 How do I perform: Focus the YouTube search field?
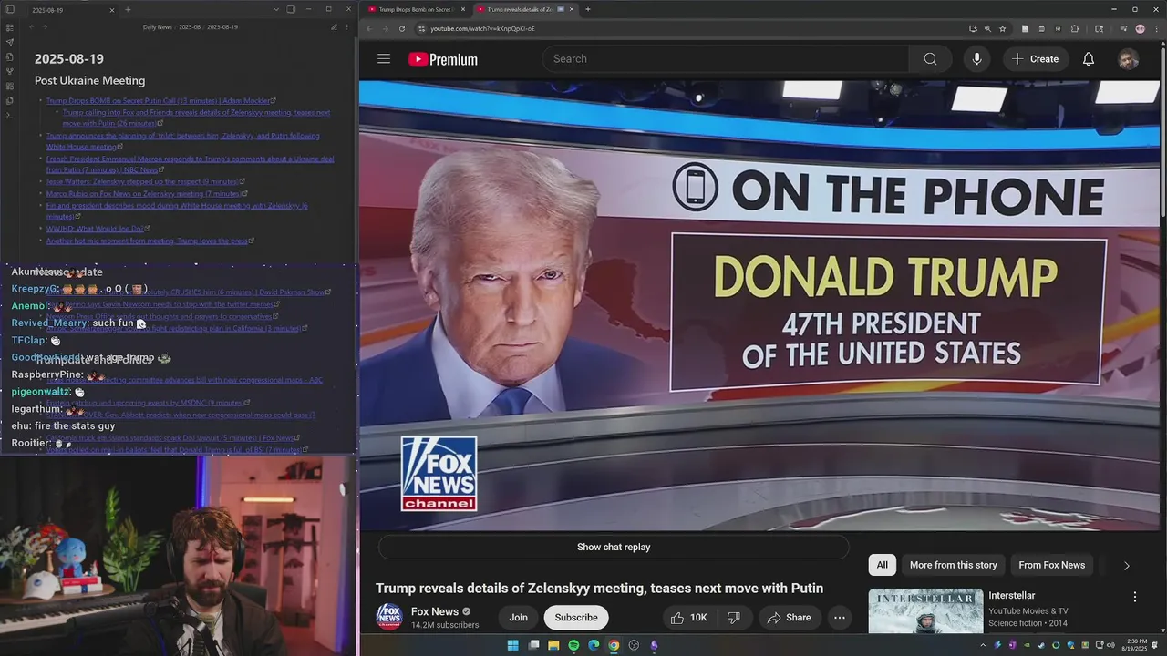pos(726,59)
